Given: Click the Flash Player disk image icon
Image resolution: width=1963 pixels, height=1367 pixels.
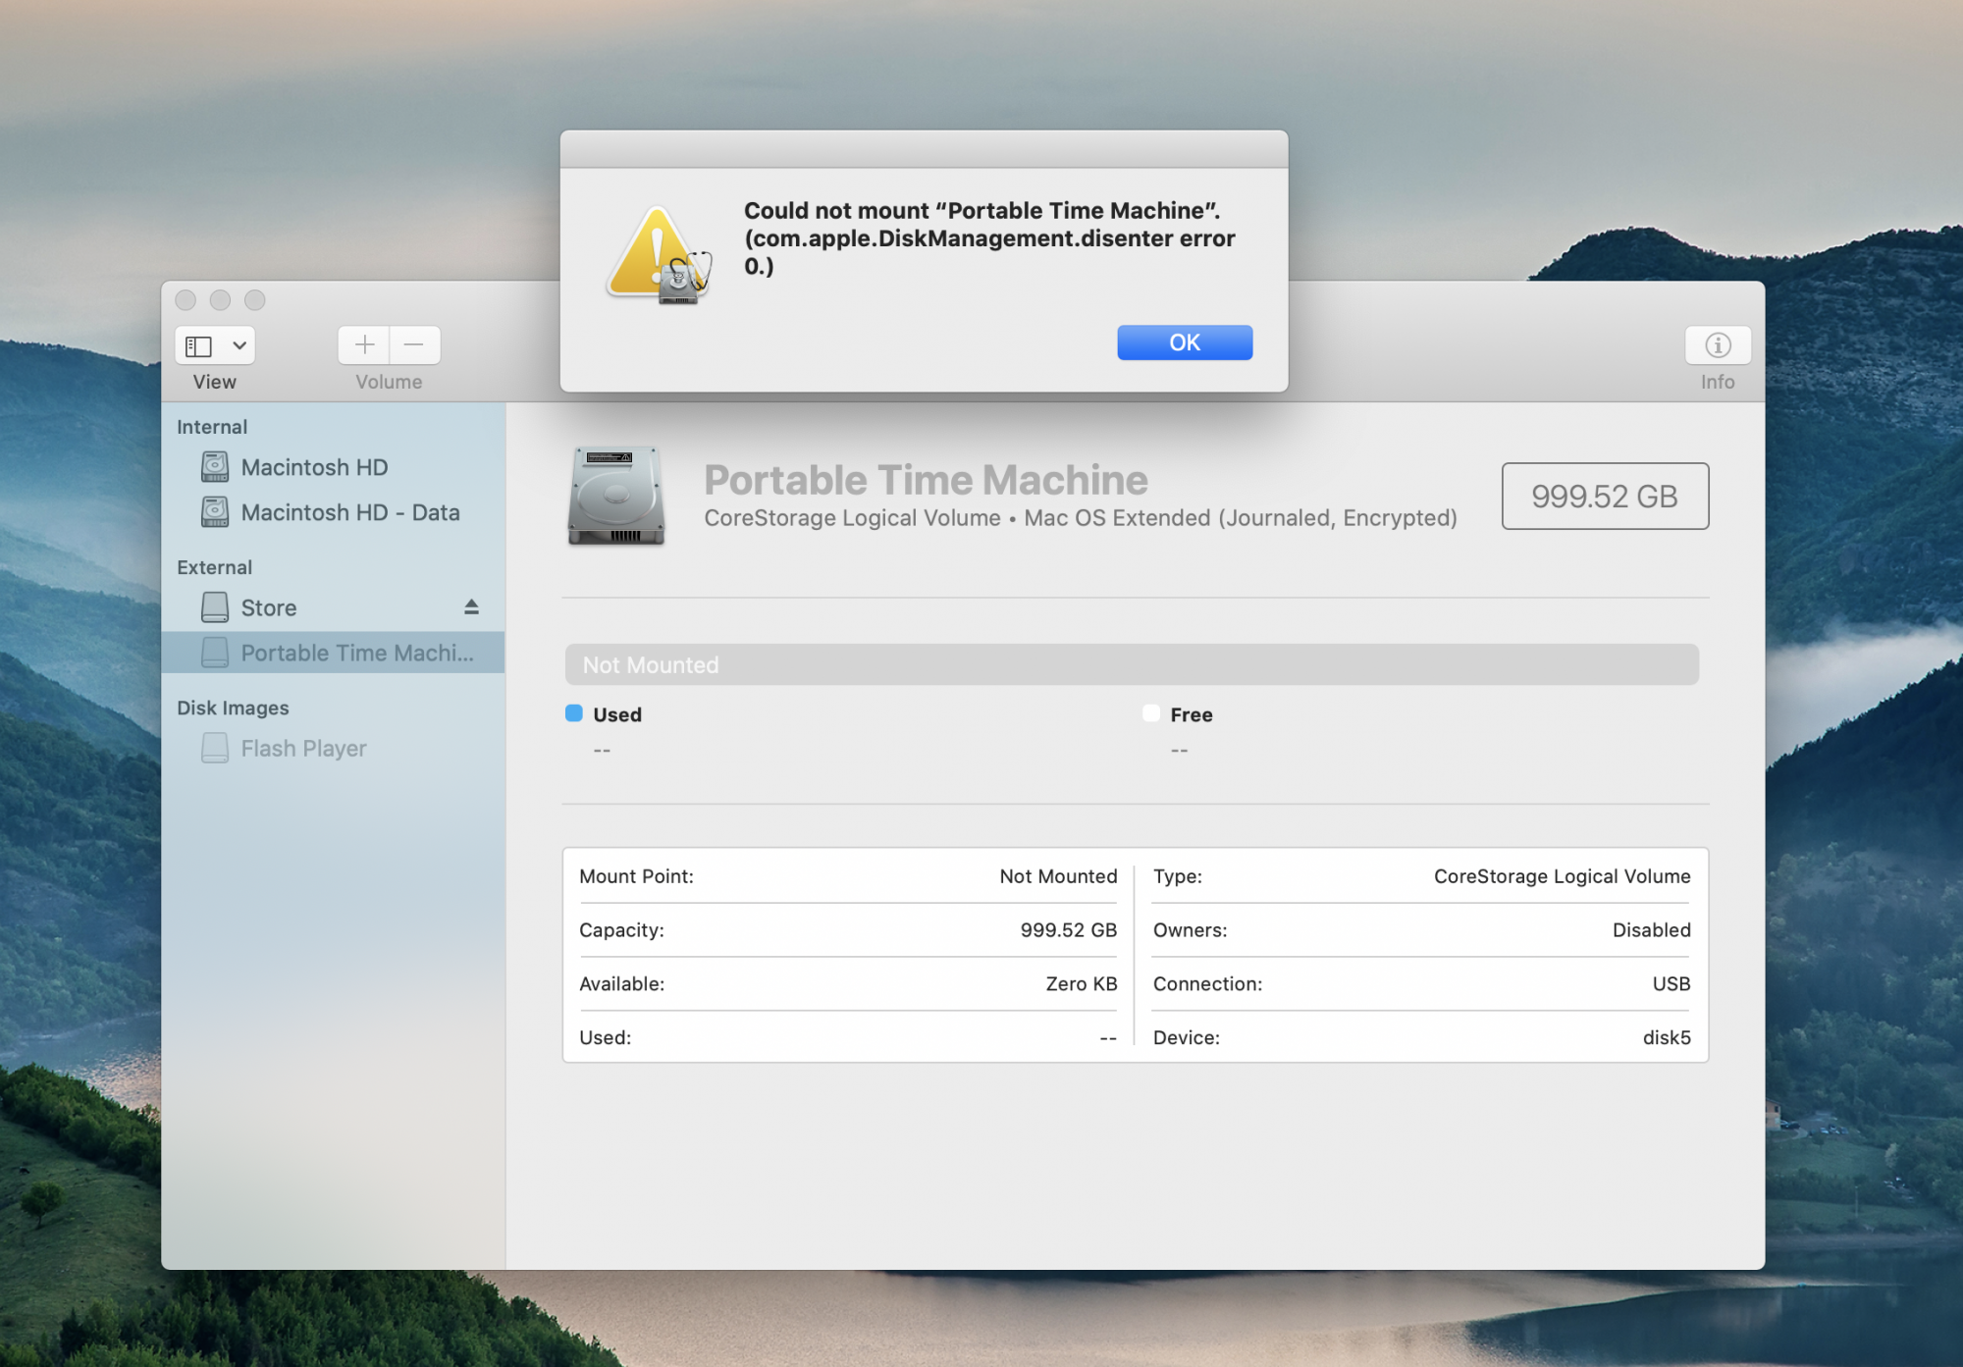Looking at the screenshot, I should coord(215,749).
